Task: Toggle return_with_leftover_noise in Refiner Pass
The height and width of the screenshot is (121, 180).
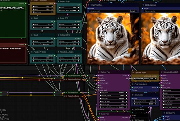Action: pyautogui.click(x=113, y=107)
